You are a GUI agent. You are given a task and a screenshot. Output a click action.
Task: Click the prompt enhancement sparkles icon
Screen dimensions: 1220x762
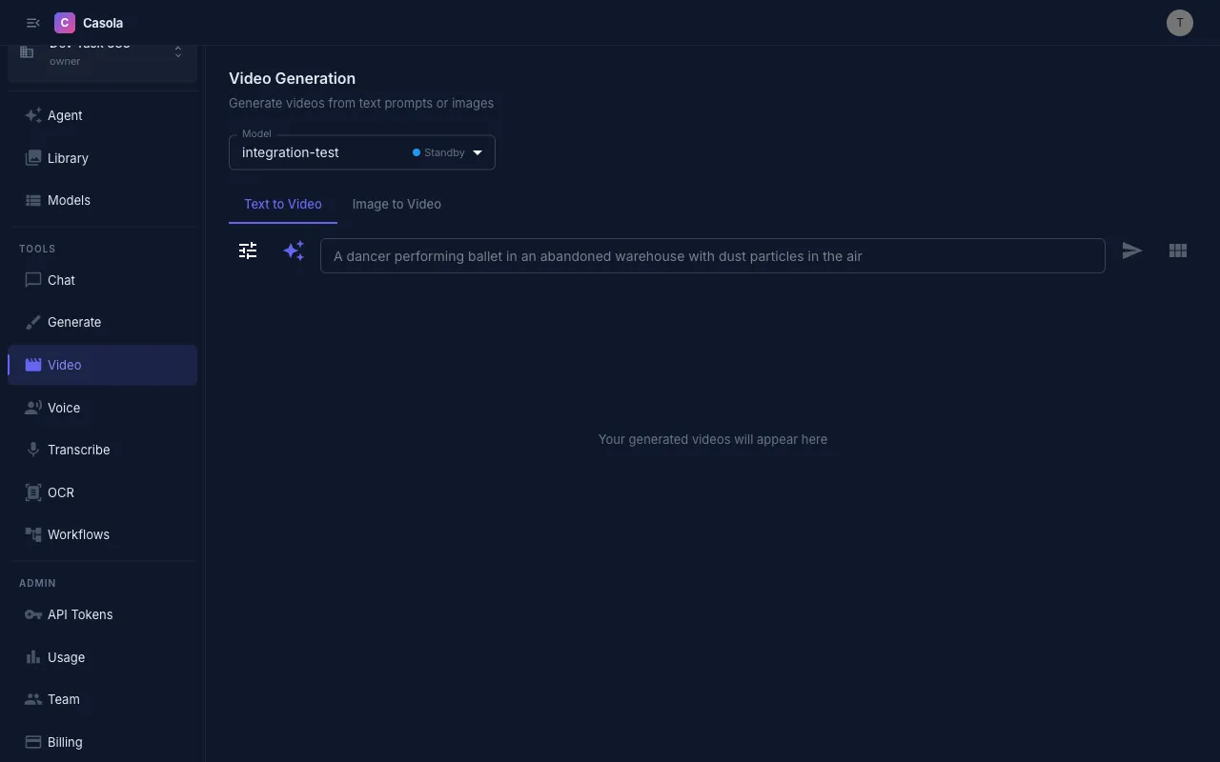(294, 251)
